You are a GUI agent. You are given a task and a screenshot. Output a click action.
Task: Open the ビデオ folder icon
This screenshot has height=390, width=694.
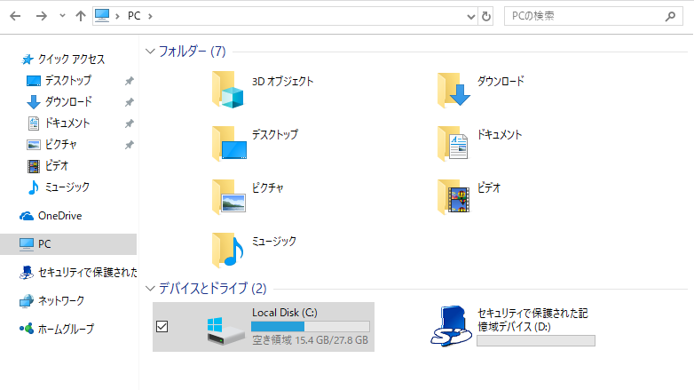coord(453,196)
